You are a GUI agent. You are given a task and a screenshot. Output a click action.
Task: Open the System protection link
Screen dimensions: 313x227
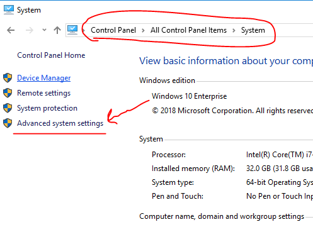click(47, 108)
